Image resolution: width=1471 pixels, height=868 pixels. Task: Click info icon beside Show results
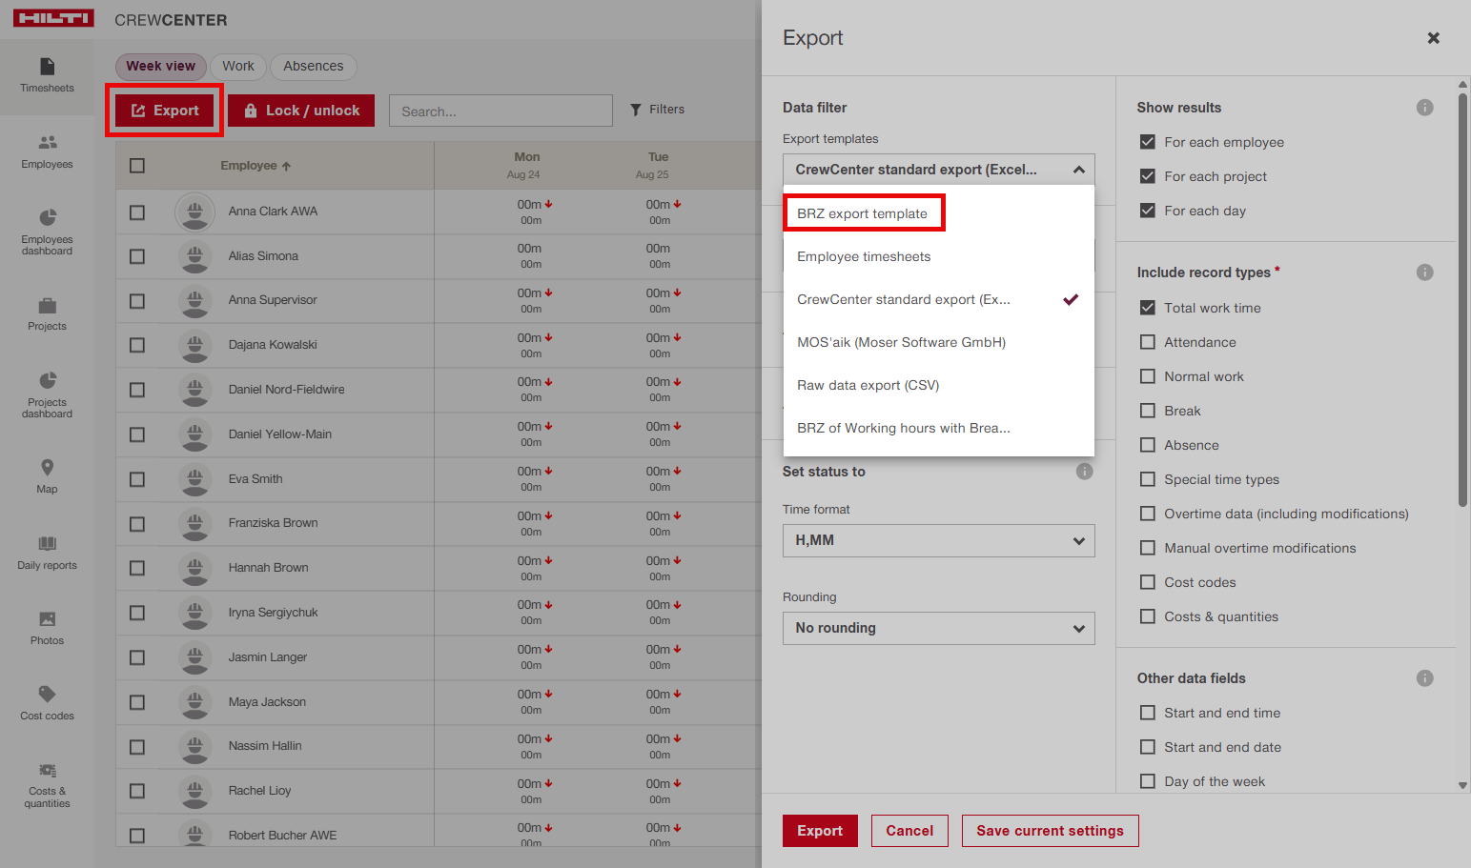click(x=1424, y=108)
